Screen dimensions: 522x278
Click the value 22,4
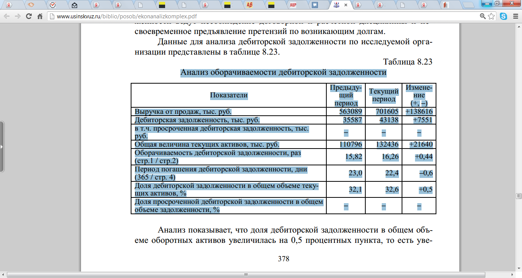click(x=392, y=173)
